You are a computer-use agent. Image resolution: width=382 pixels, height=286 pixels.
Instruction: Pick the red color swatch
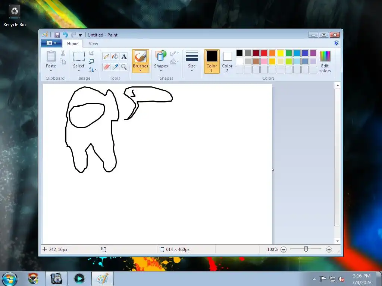[x=264, y=53]
